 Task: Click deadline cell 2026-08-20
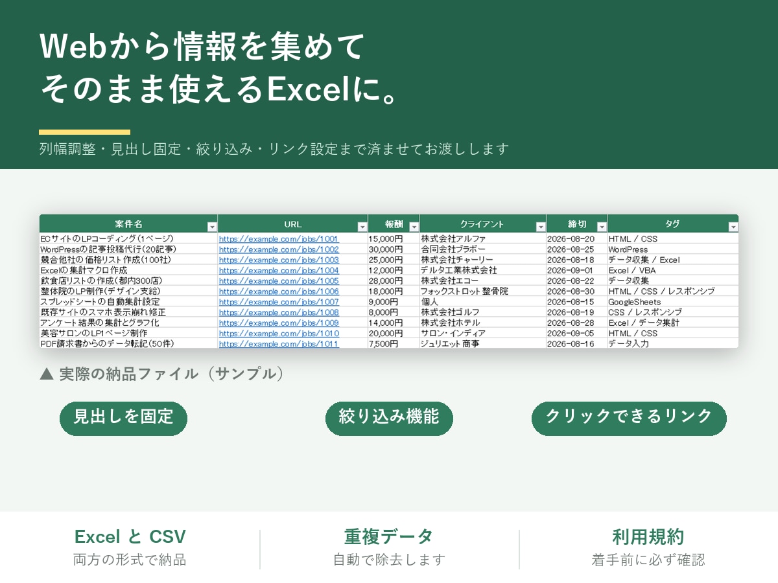point(577,238)
